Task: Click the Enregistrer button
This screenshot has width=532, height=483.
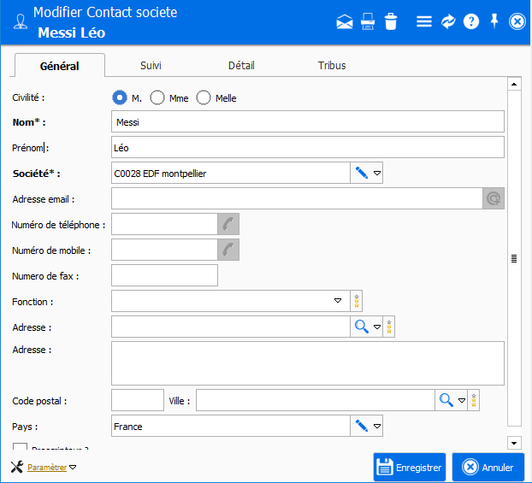Action: 410,468
